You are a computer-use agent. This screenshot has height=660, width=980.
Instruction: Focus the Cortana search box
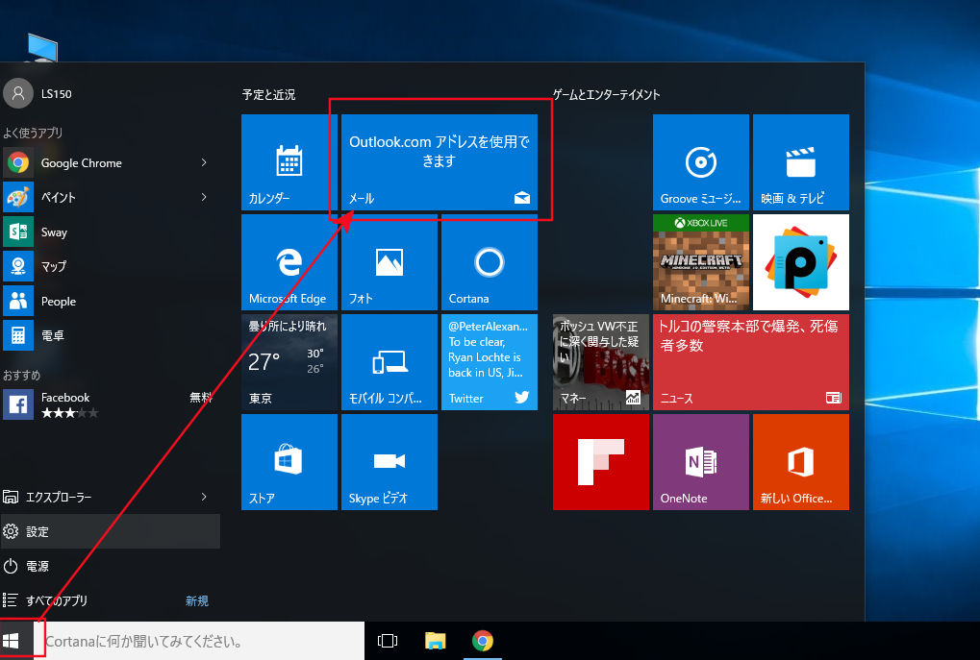(x=199, y=641)
